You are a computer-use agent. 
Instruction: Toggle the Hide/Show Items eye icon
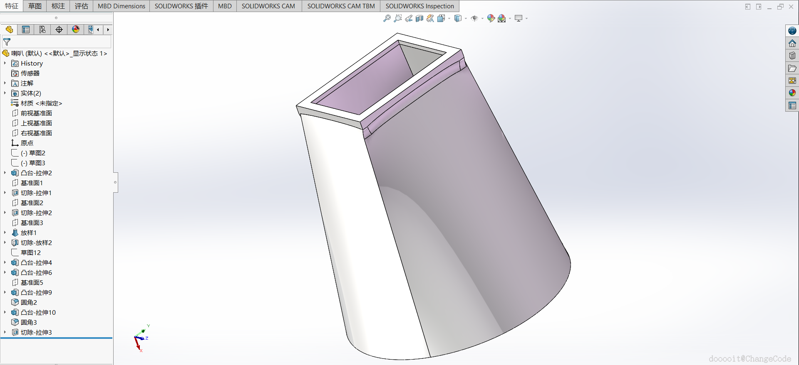[474, 18]
